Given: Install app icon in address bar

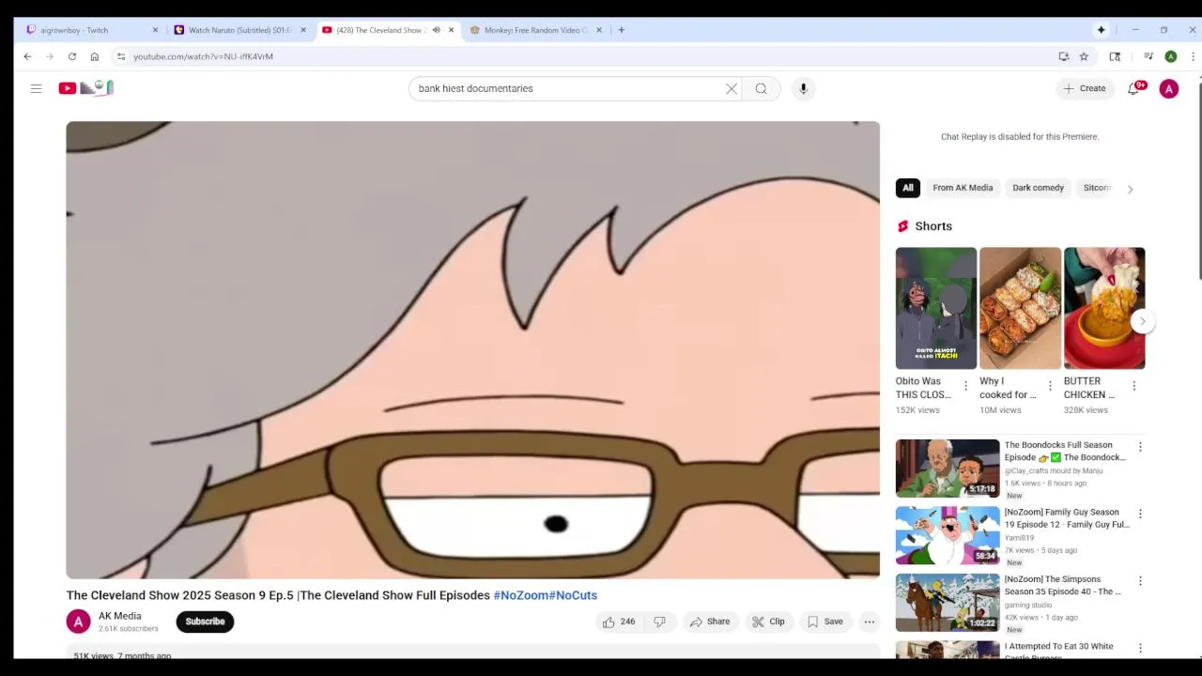Looking at the screenshot, I should [1064, 56].
